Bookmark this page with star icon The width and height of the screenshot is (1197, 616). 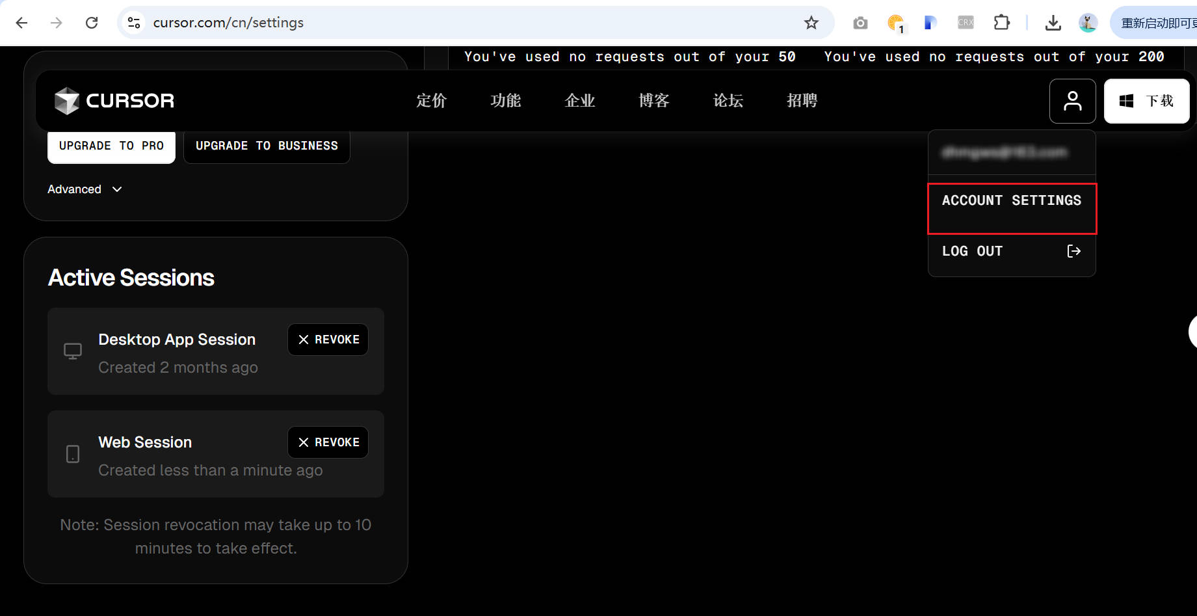click(811, 23)
